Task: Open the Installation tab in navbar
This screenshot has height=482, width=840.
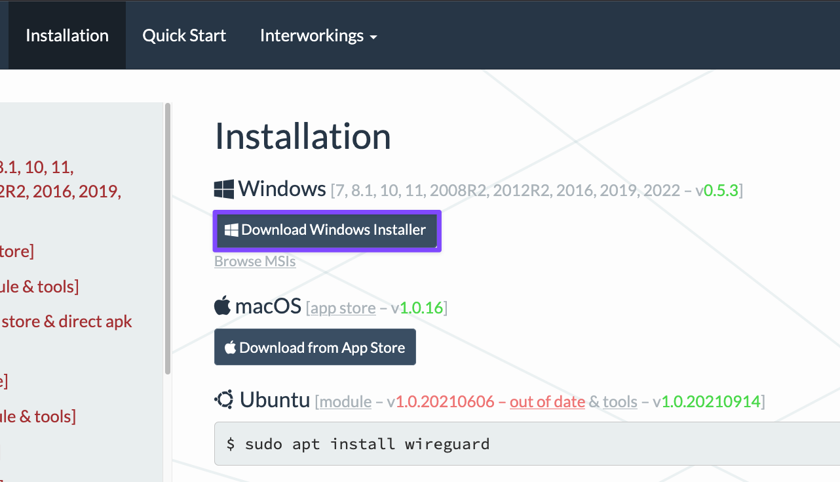Action: tap(67, 35)
